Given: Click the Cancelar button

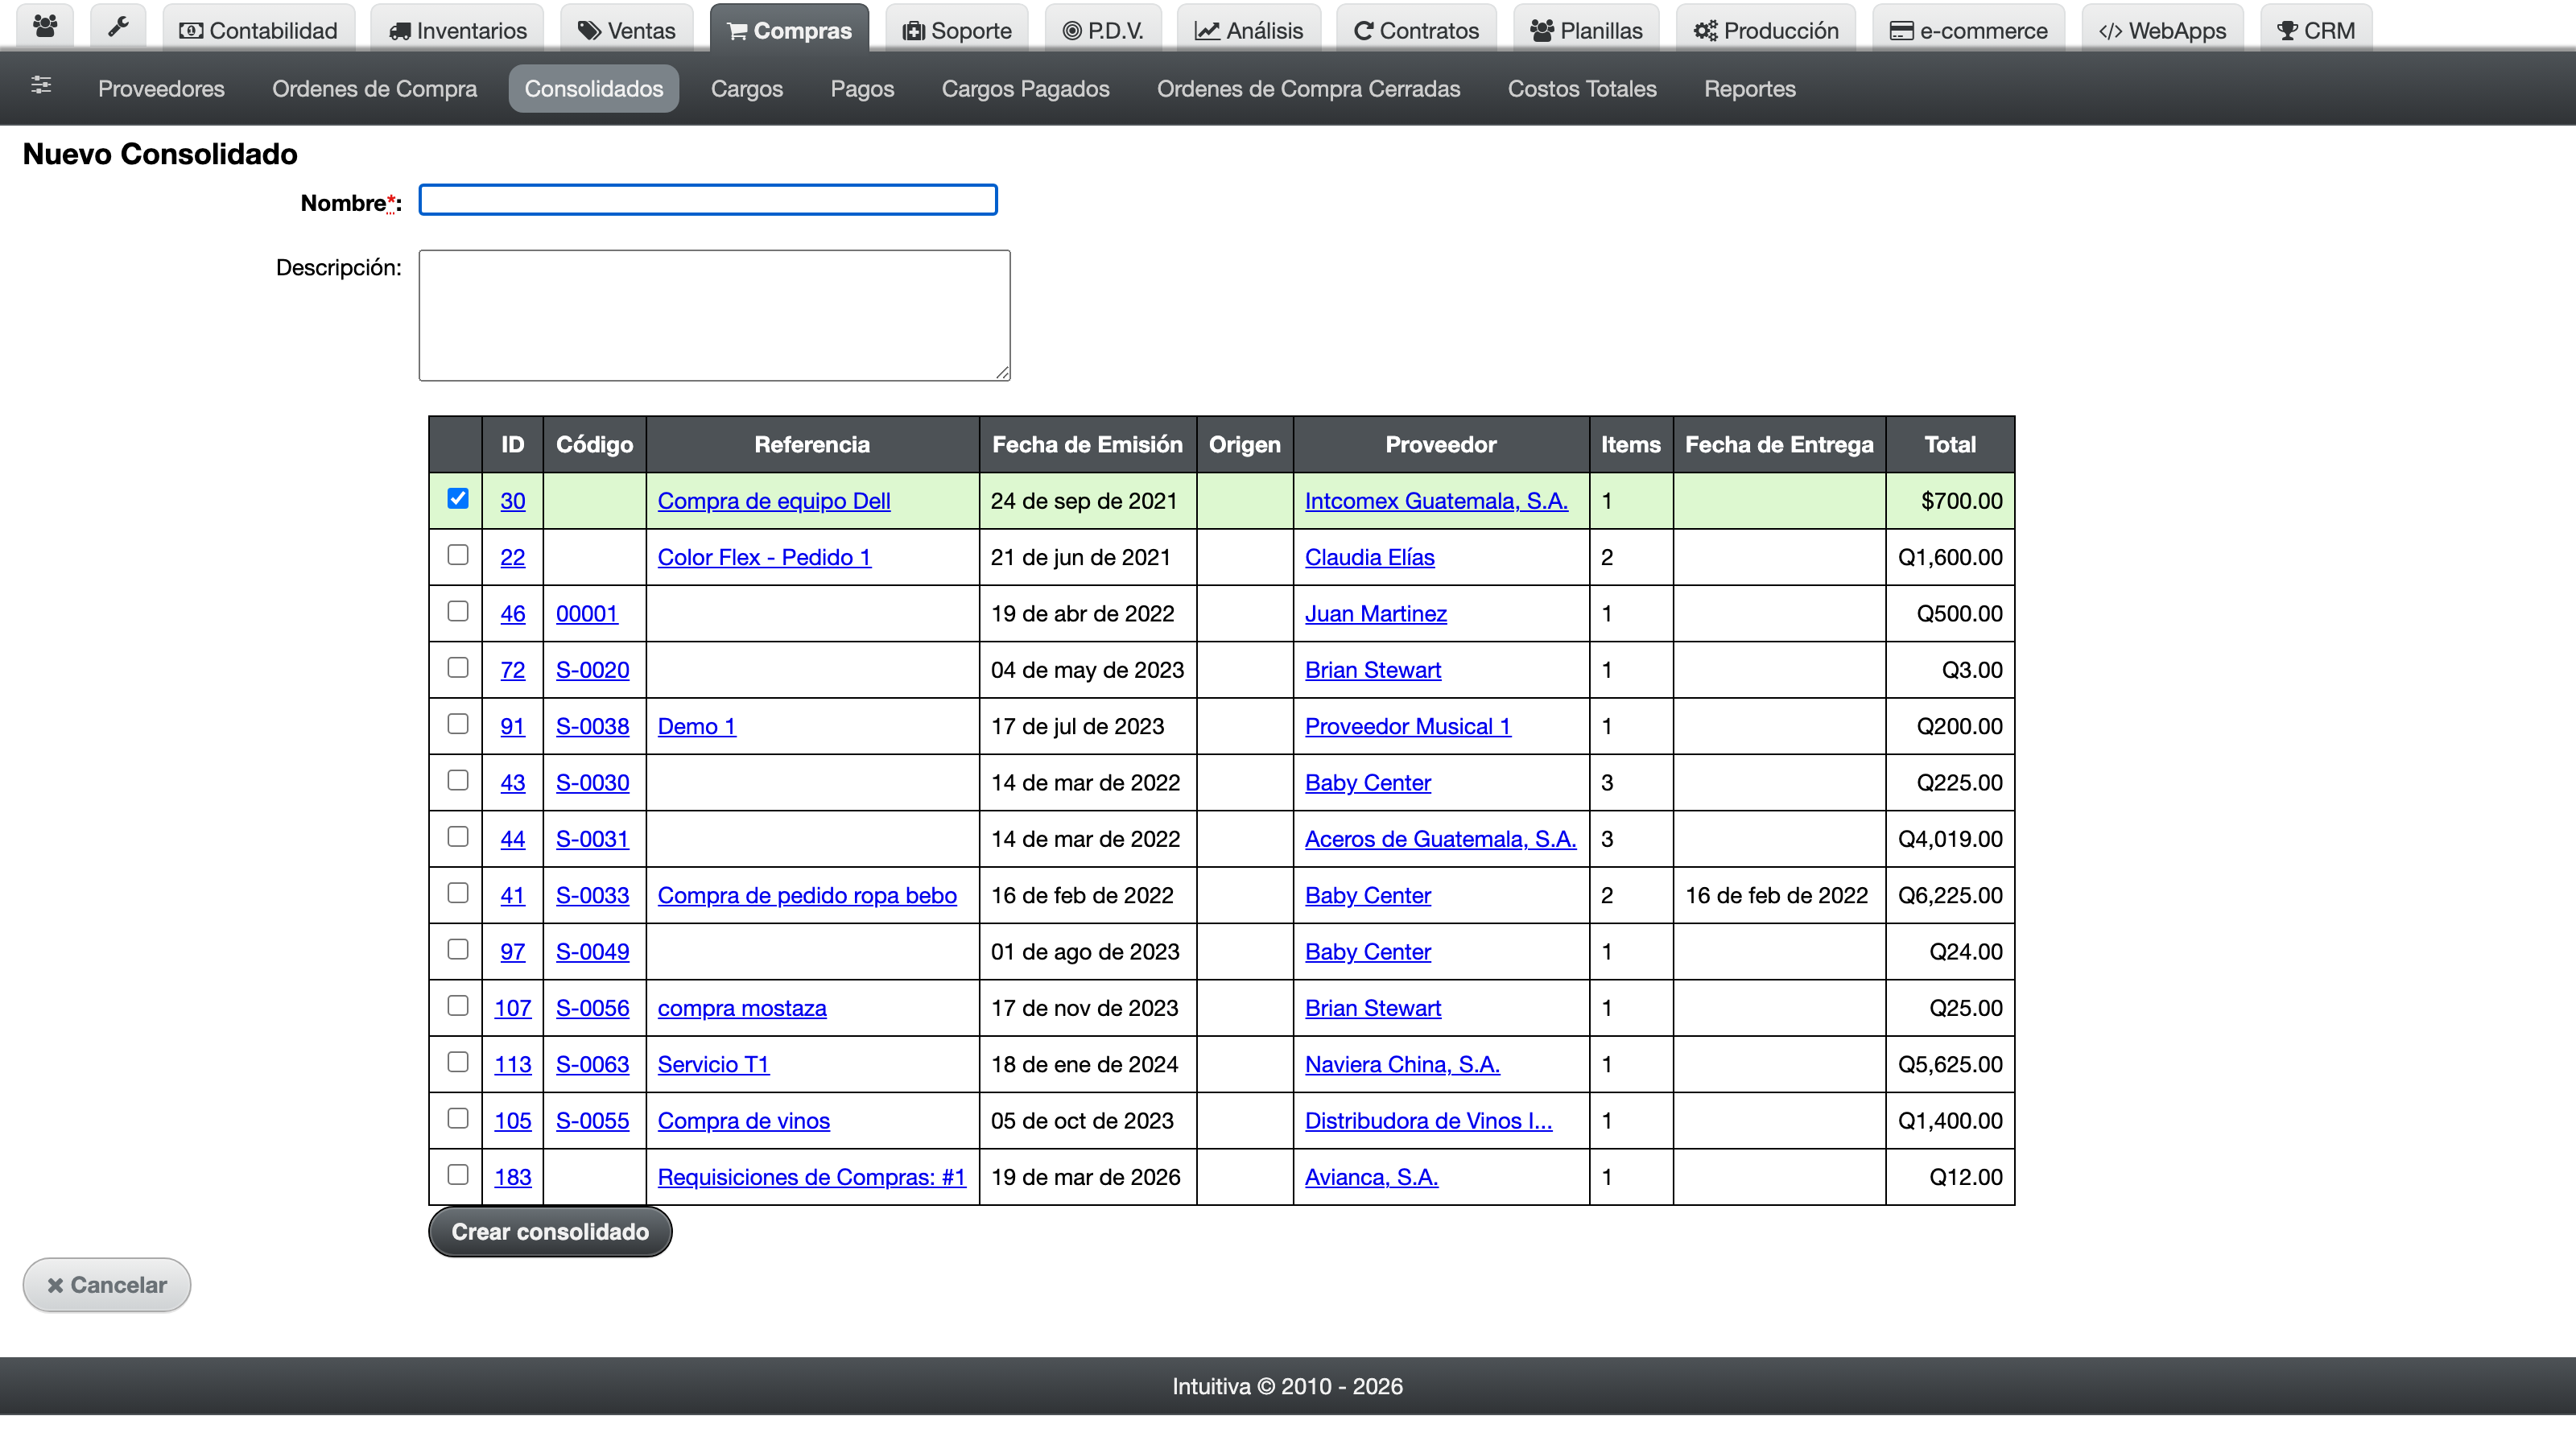Looking at the screenshot, I should click(x=107, y=1285).
